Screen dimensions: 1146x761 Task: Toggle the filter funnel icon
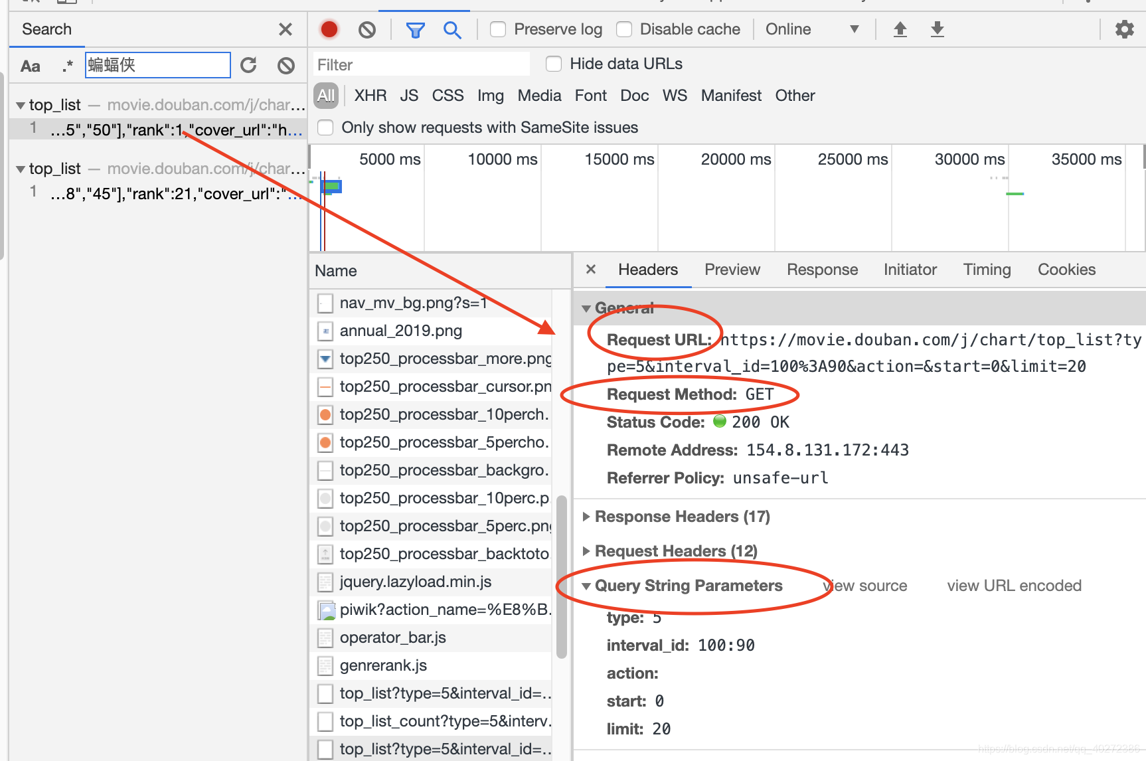(415, 30)
